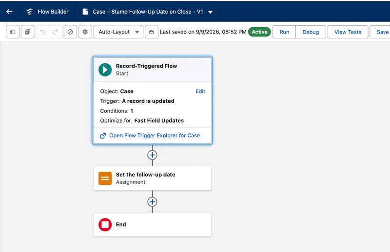Toggle the toolbox sidebar panel icon
390x252 pixels.
tap(13, 32)
